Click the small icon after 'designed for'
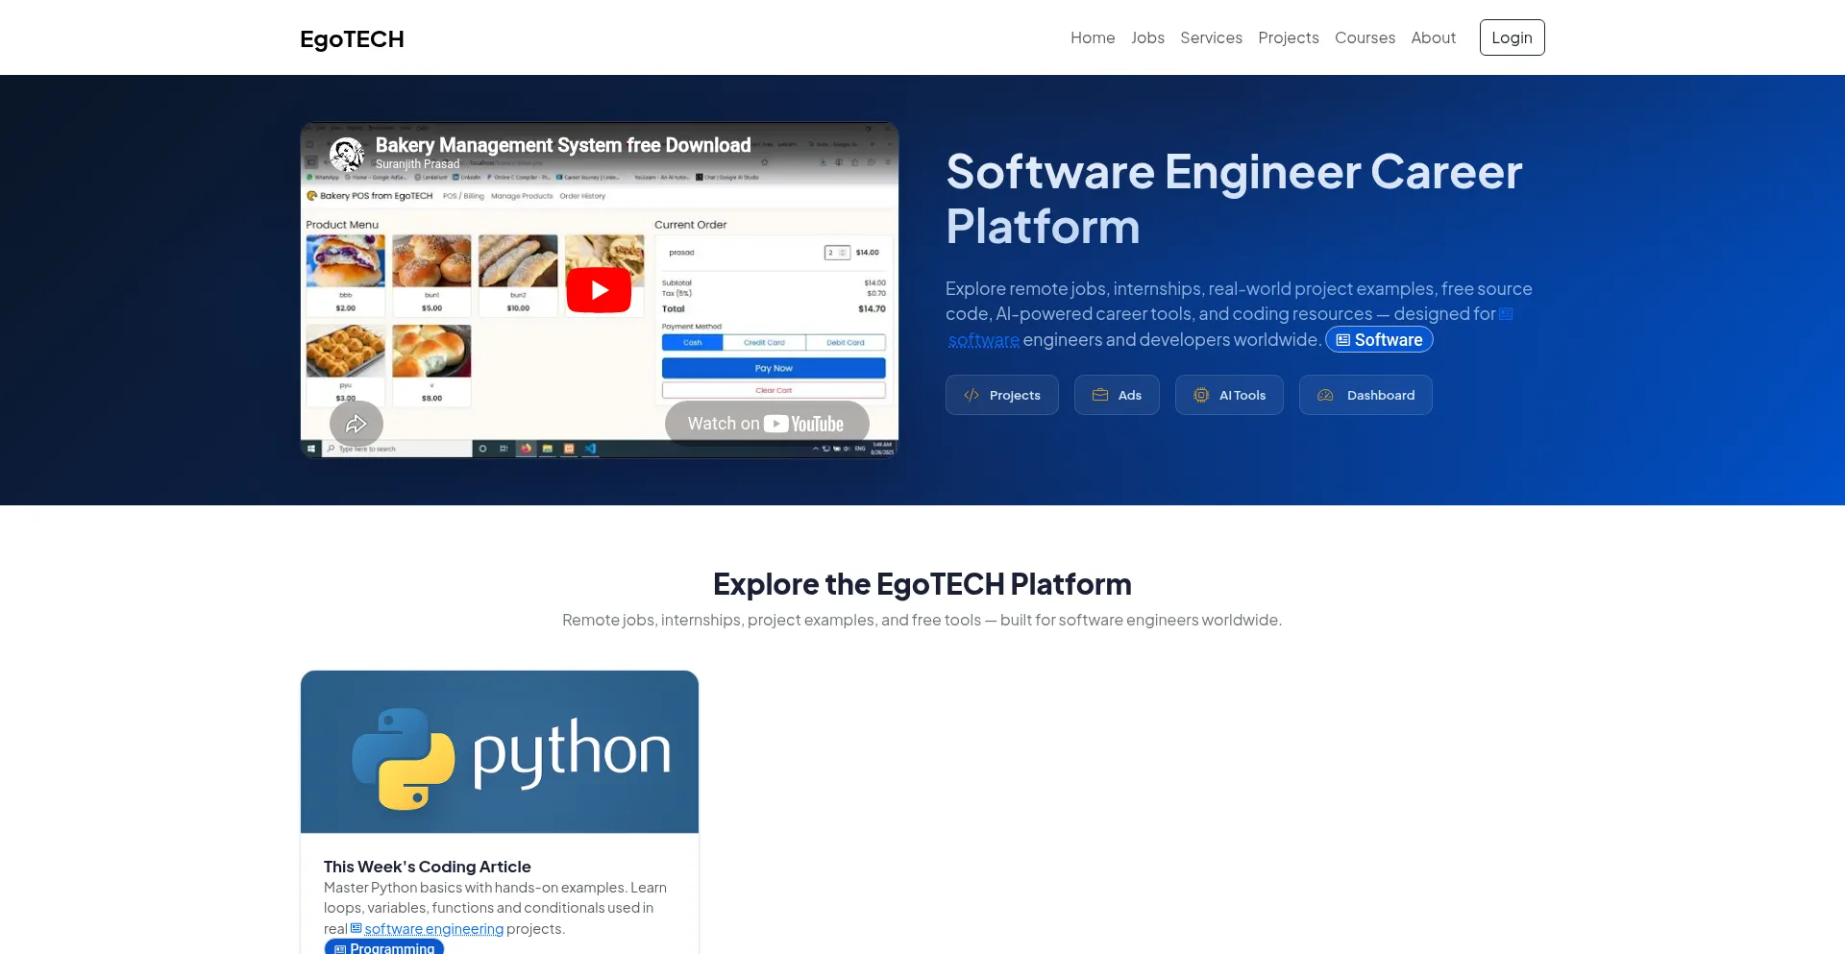Viewport: 1845px width, 954px height. (1506, 314)
